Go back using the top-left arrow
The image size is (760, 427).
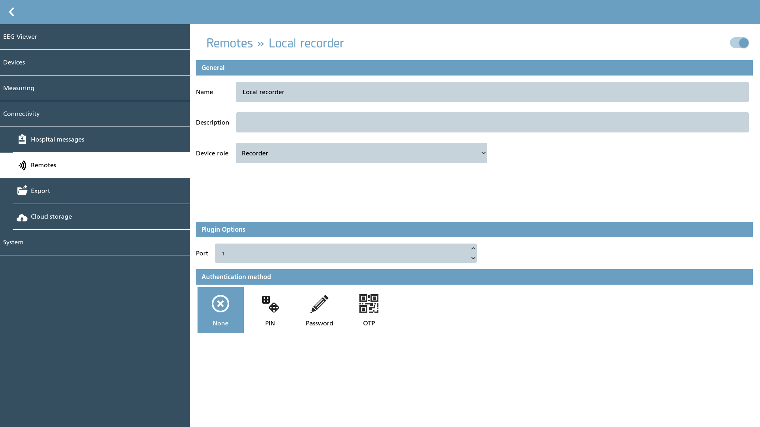[11, 12]
